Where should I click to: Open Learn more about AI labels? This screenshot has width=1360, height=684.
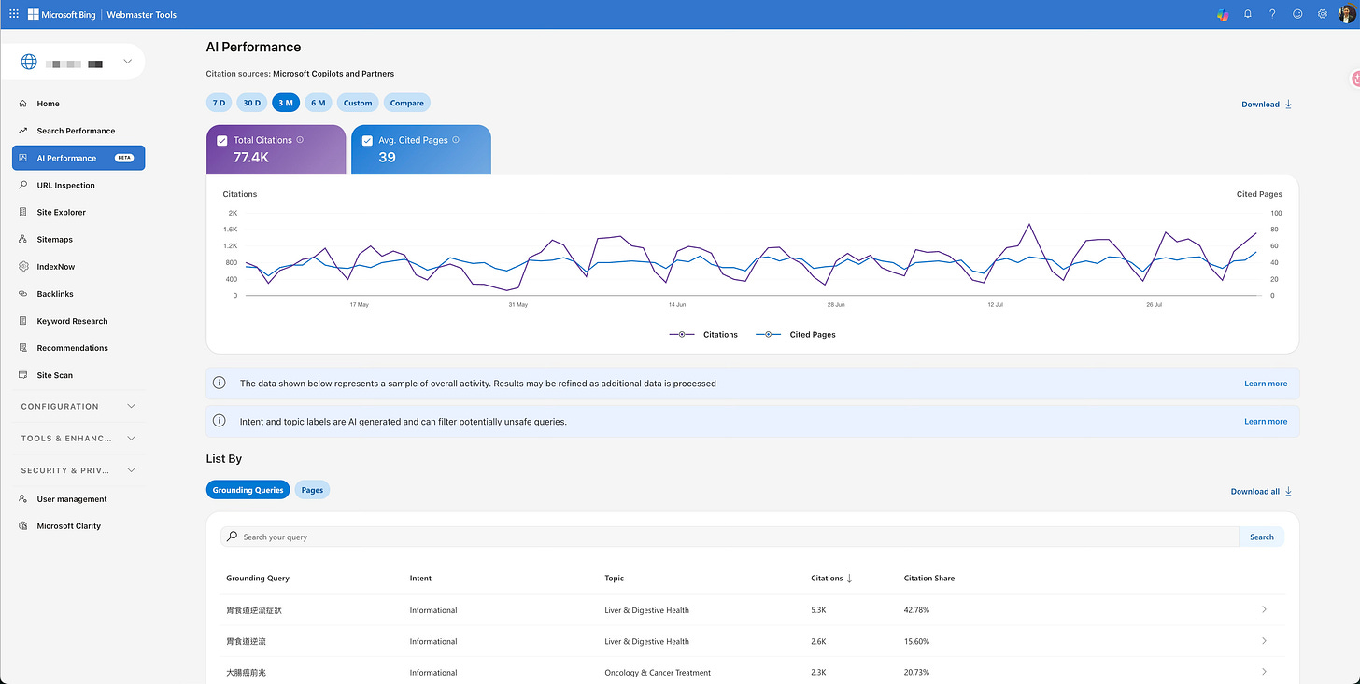1266,422
